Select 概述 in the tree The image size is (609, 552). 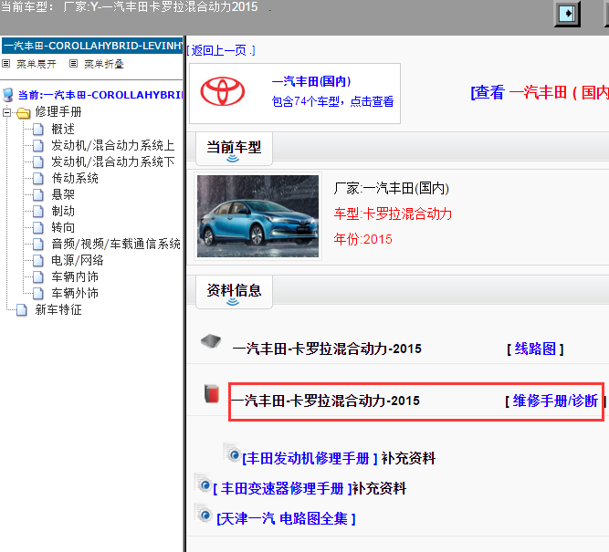click(63, 129)
